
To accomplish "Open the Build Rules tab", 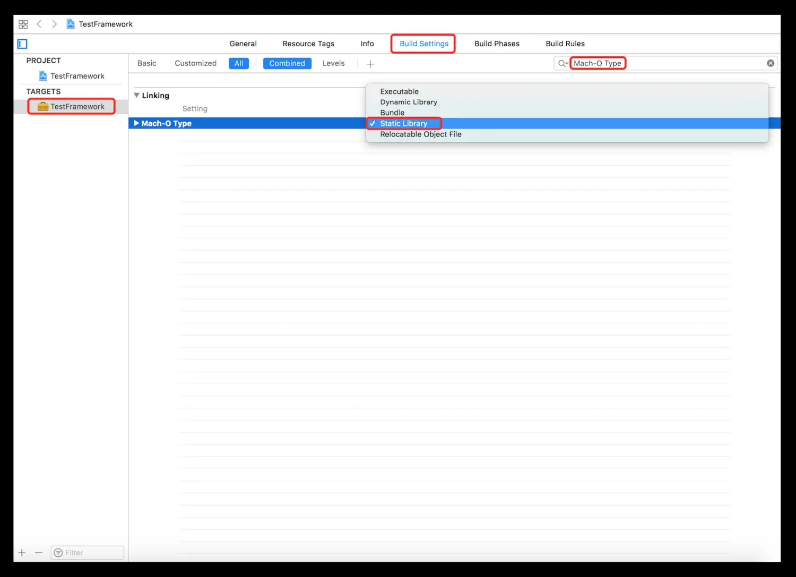I will (565, 44).
